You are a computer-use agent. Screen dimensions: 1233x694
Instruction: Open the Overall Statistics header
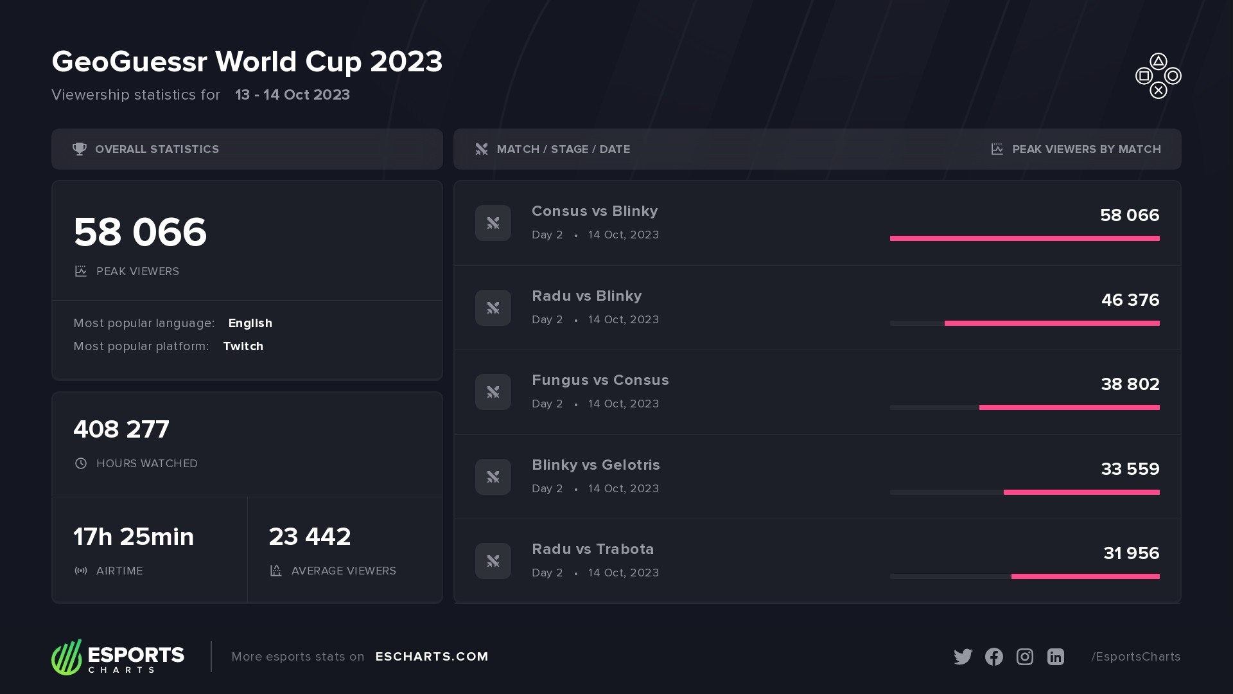tap(247, 149)
